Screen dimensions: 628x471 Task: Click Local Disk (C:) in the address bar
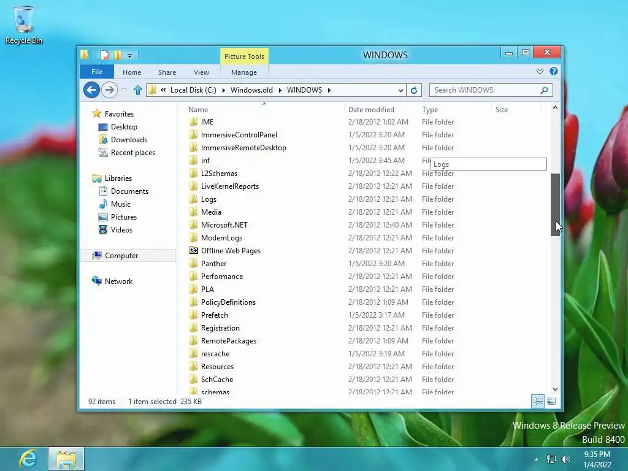pyautogui.click(x=193, y=90)
